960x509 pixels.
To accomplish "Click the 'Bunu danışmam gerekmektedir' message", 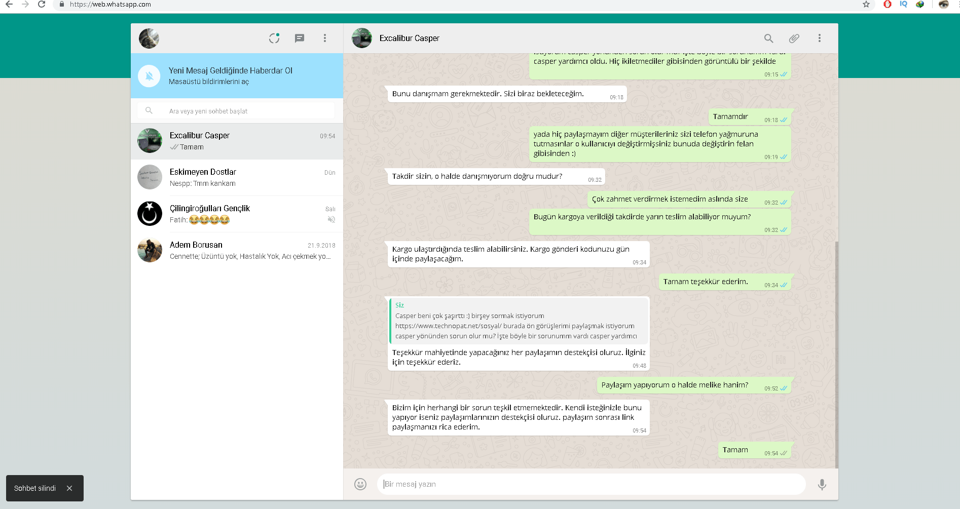I will [x=507, y=94].
